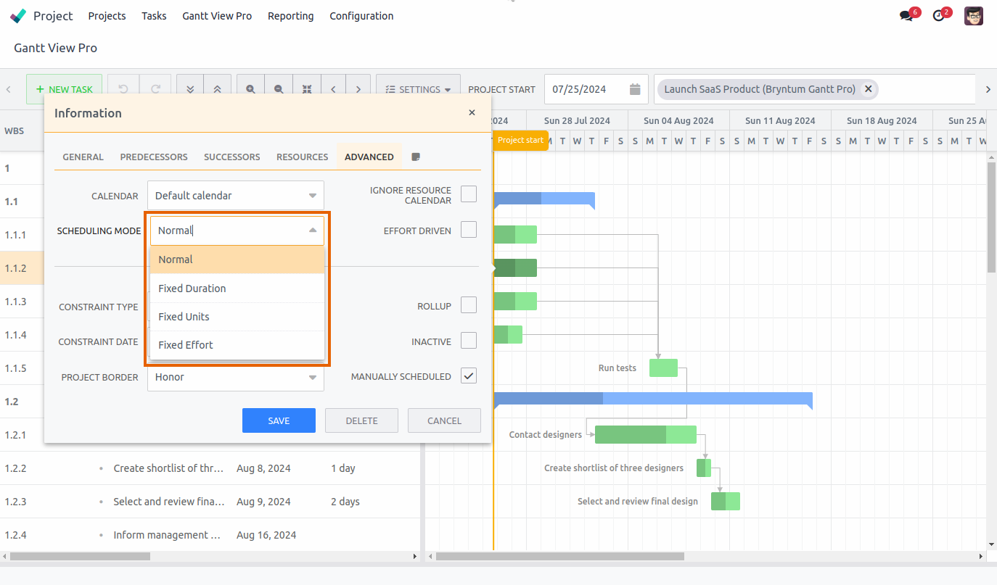Uncheck the Manually Scheduled checkbox

pos(469,376)
